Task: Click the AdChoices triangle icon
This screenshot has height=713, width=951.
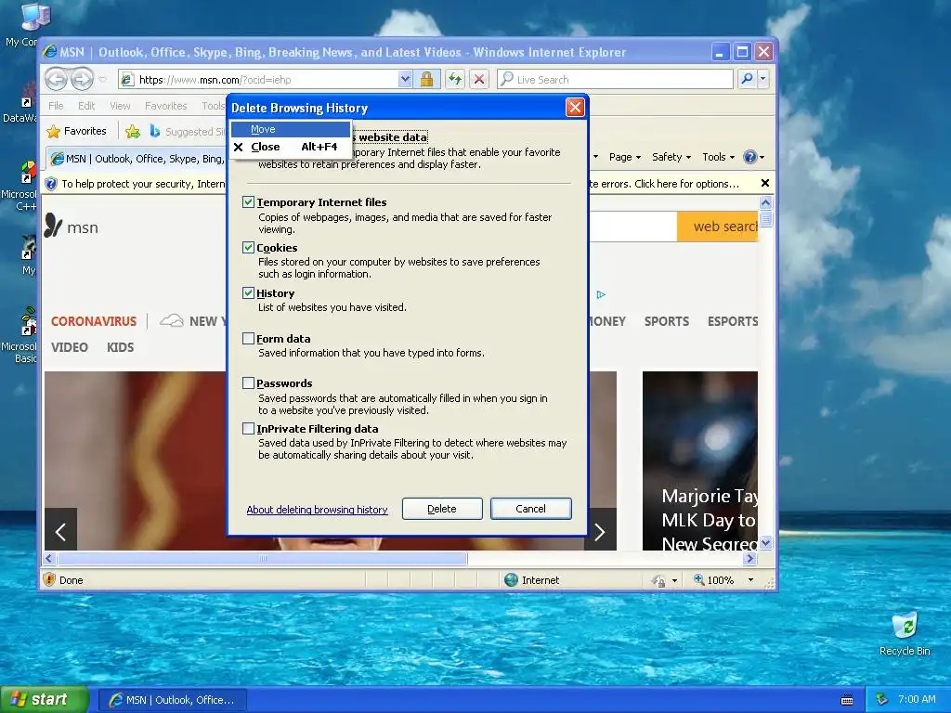Action: click(x=601, y=294)
